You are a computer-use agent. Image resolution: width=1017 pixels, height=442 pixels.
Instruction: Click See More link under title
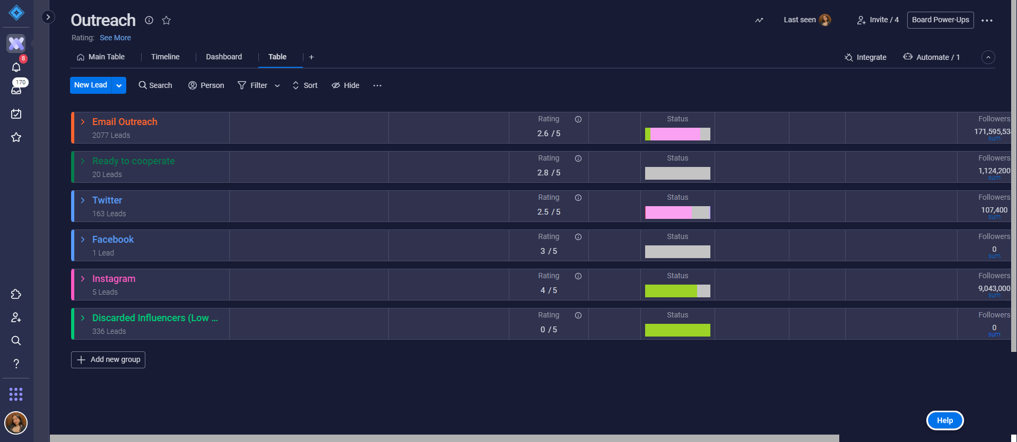[115, 38]
